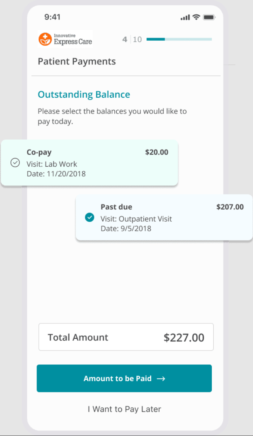Tap the cellular signal strength icon
The width and height of the screenshot is (253, 436).
pos(185,17)
